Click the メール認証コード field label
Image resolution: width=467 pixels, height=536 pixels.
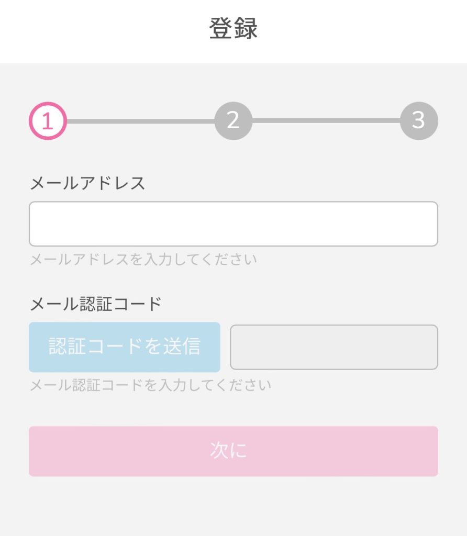click(x=96, y=304)
